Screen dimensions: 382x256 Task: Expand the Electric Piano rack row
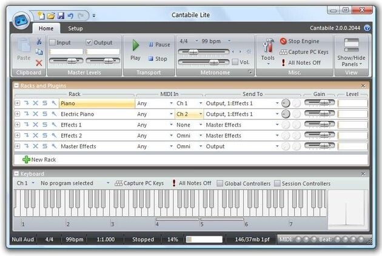18,114
